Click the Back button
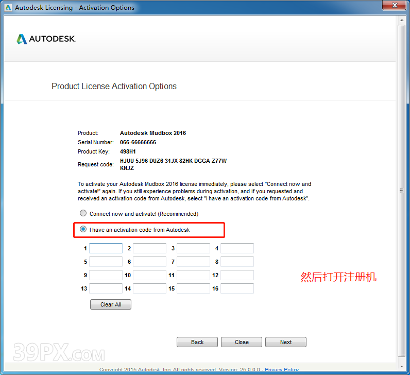Image resolution: width=410 pixels, height=375 pixels. 197,342
